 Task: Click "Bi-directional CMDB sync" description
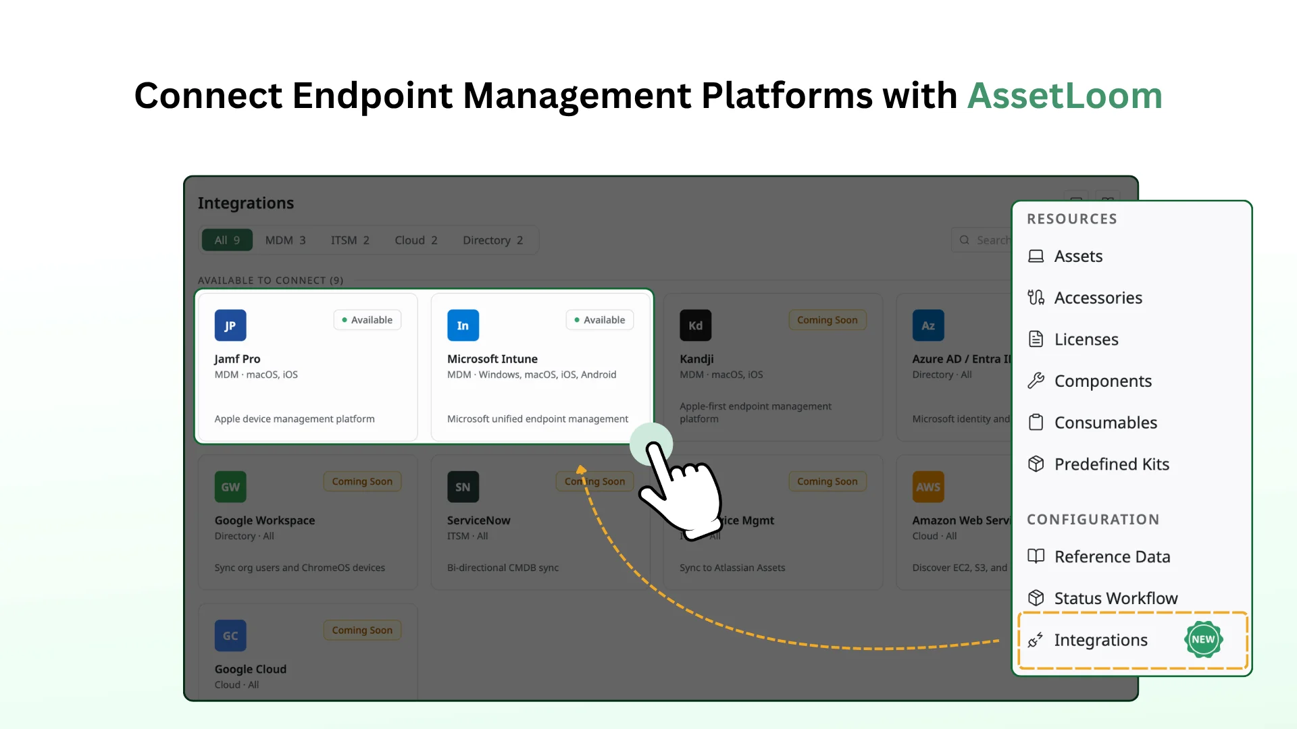pyautogui.click(x=503, y=568)
